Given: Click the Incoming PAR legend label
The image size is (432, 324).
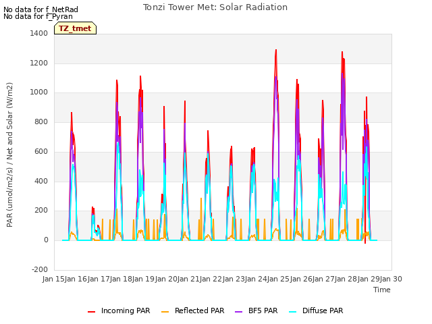Looking at the screenshot, I should (126, 310).
